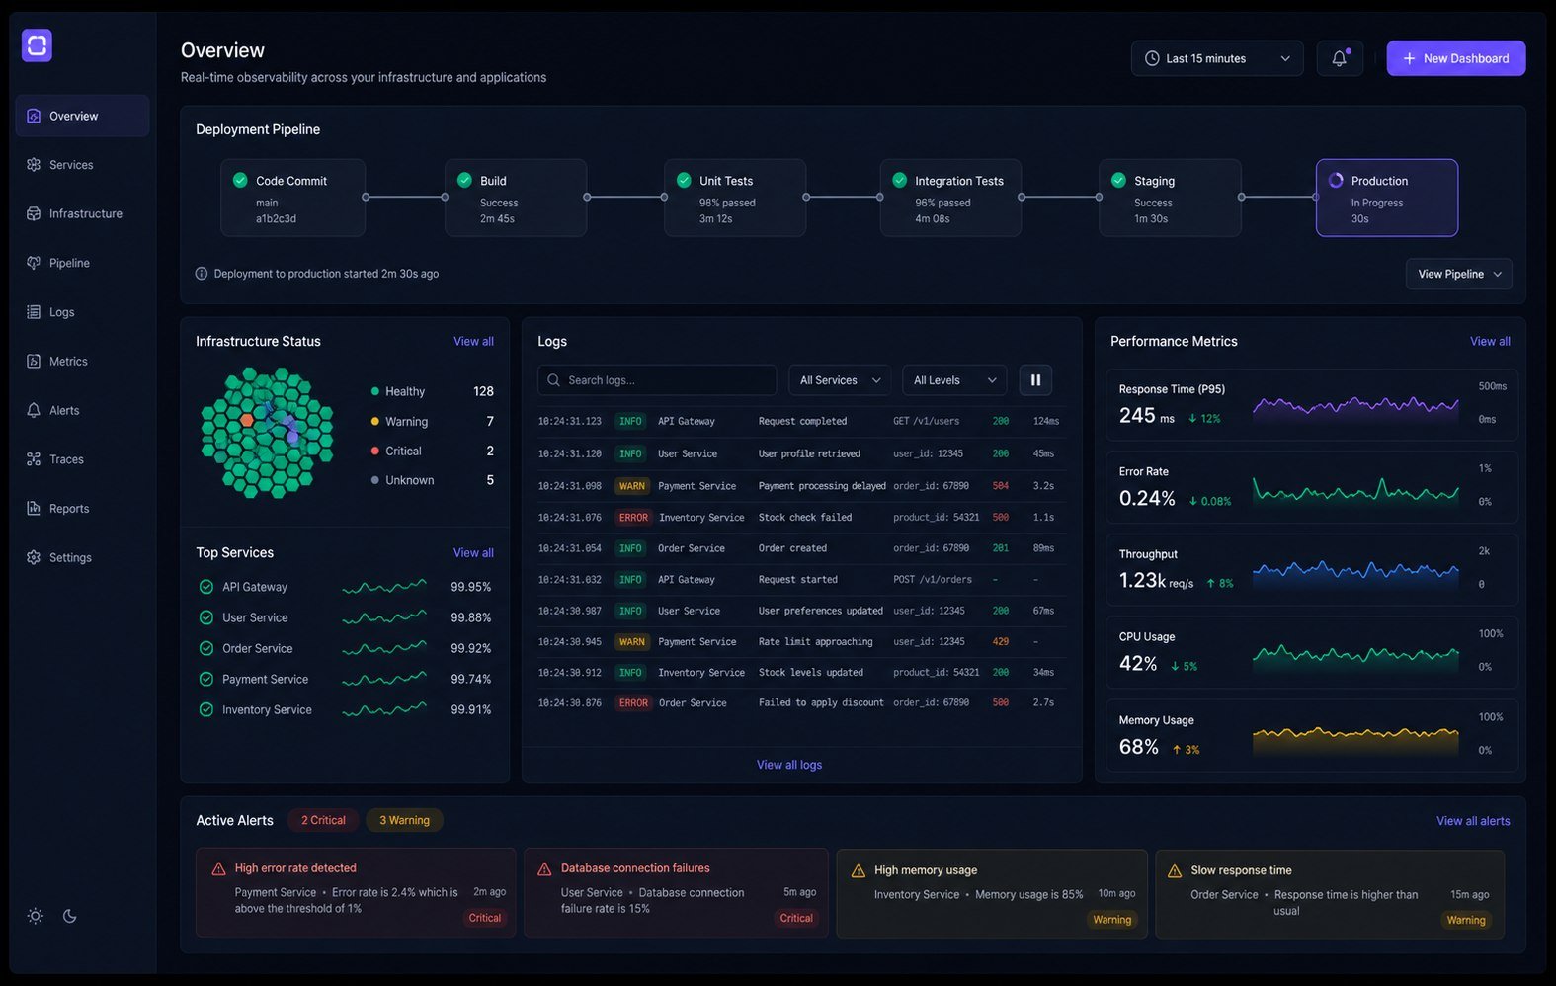
Task: Click the clock icon in time range selector
Action: coord(1152,58)
